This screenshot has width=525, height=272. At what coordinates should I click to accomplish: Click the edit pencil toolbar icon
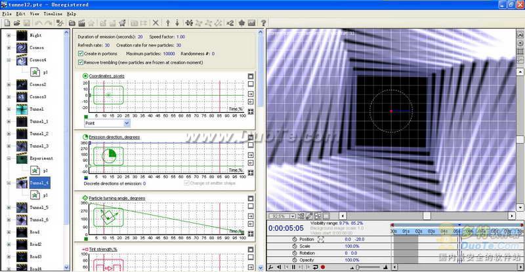coord(60,23)
